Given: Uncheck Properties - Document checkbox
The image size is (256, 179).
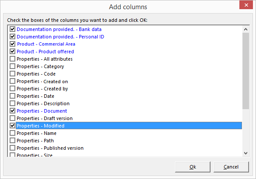Looking at the screenshot, I should (12, 111).
